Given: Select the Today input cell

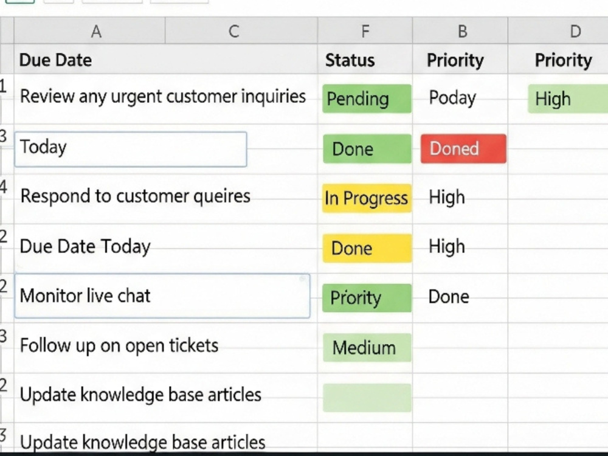Looking at the screenshot, I should pyautogui.click(x=131, y=150).
